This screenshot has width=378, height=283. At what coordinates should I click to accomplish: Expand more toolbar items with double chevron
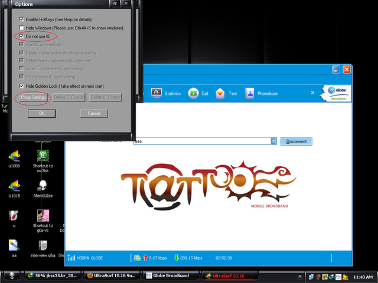pyautogui.click(x=312, y=93)
